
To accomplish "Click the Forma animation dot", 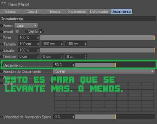I will [2, 26].
